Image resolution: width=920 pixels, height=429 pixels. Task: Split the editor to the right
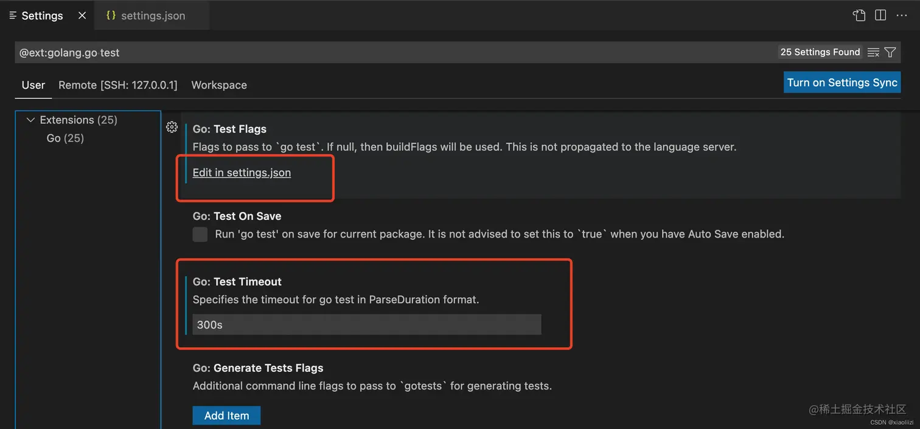(x=880, y=16)
